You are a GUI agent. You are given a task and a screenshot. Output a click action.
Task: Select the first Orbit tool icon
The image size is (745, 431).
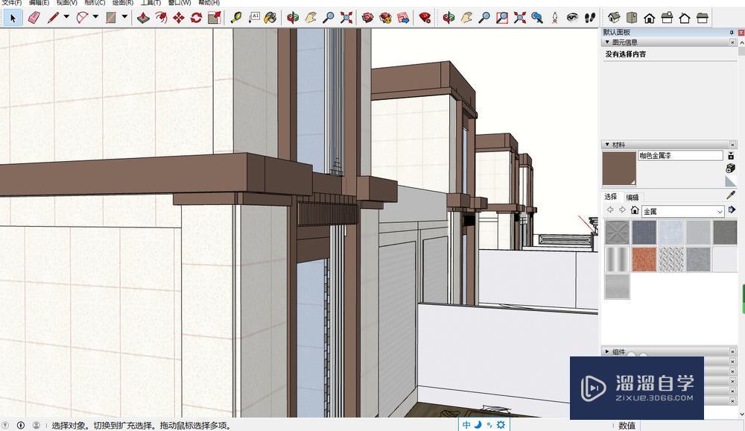(293, 18)
